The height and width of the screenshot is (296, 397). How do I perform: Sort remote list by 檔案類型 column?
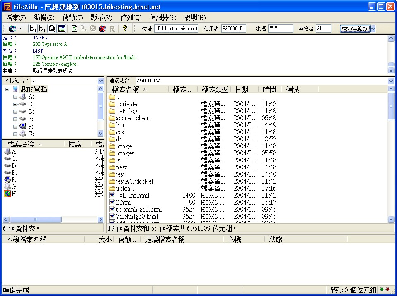[215, 89]
